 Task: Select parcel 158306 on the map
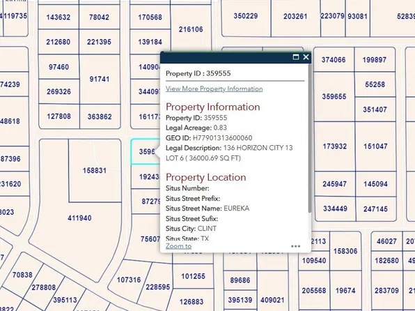pos(345,251)
